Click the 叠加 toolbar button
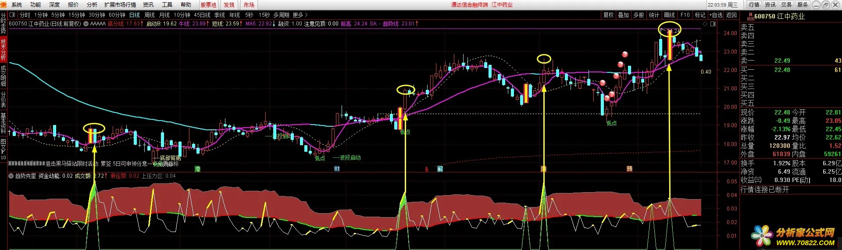 (624, 15)
